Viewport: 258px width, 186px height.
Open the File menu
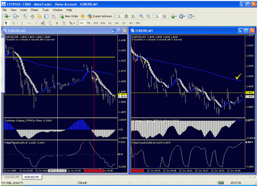[5, 10]
